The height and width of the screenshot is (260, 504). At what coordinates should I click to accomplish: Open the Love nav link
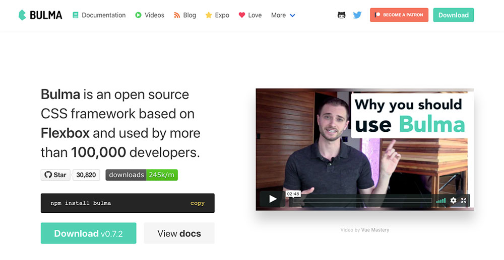tap(250, 15)
